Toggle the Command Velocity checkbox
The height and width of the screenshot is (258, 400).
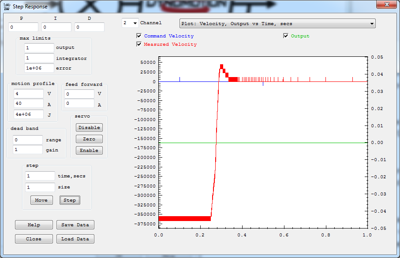click(x=139, y=36)
